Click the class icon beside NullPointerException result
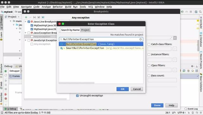 coord(62,44)
